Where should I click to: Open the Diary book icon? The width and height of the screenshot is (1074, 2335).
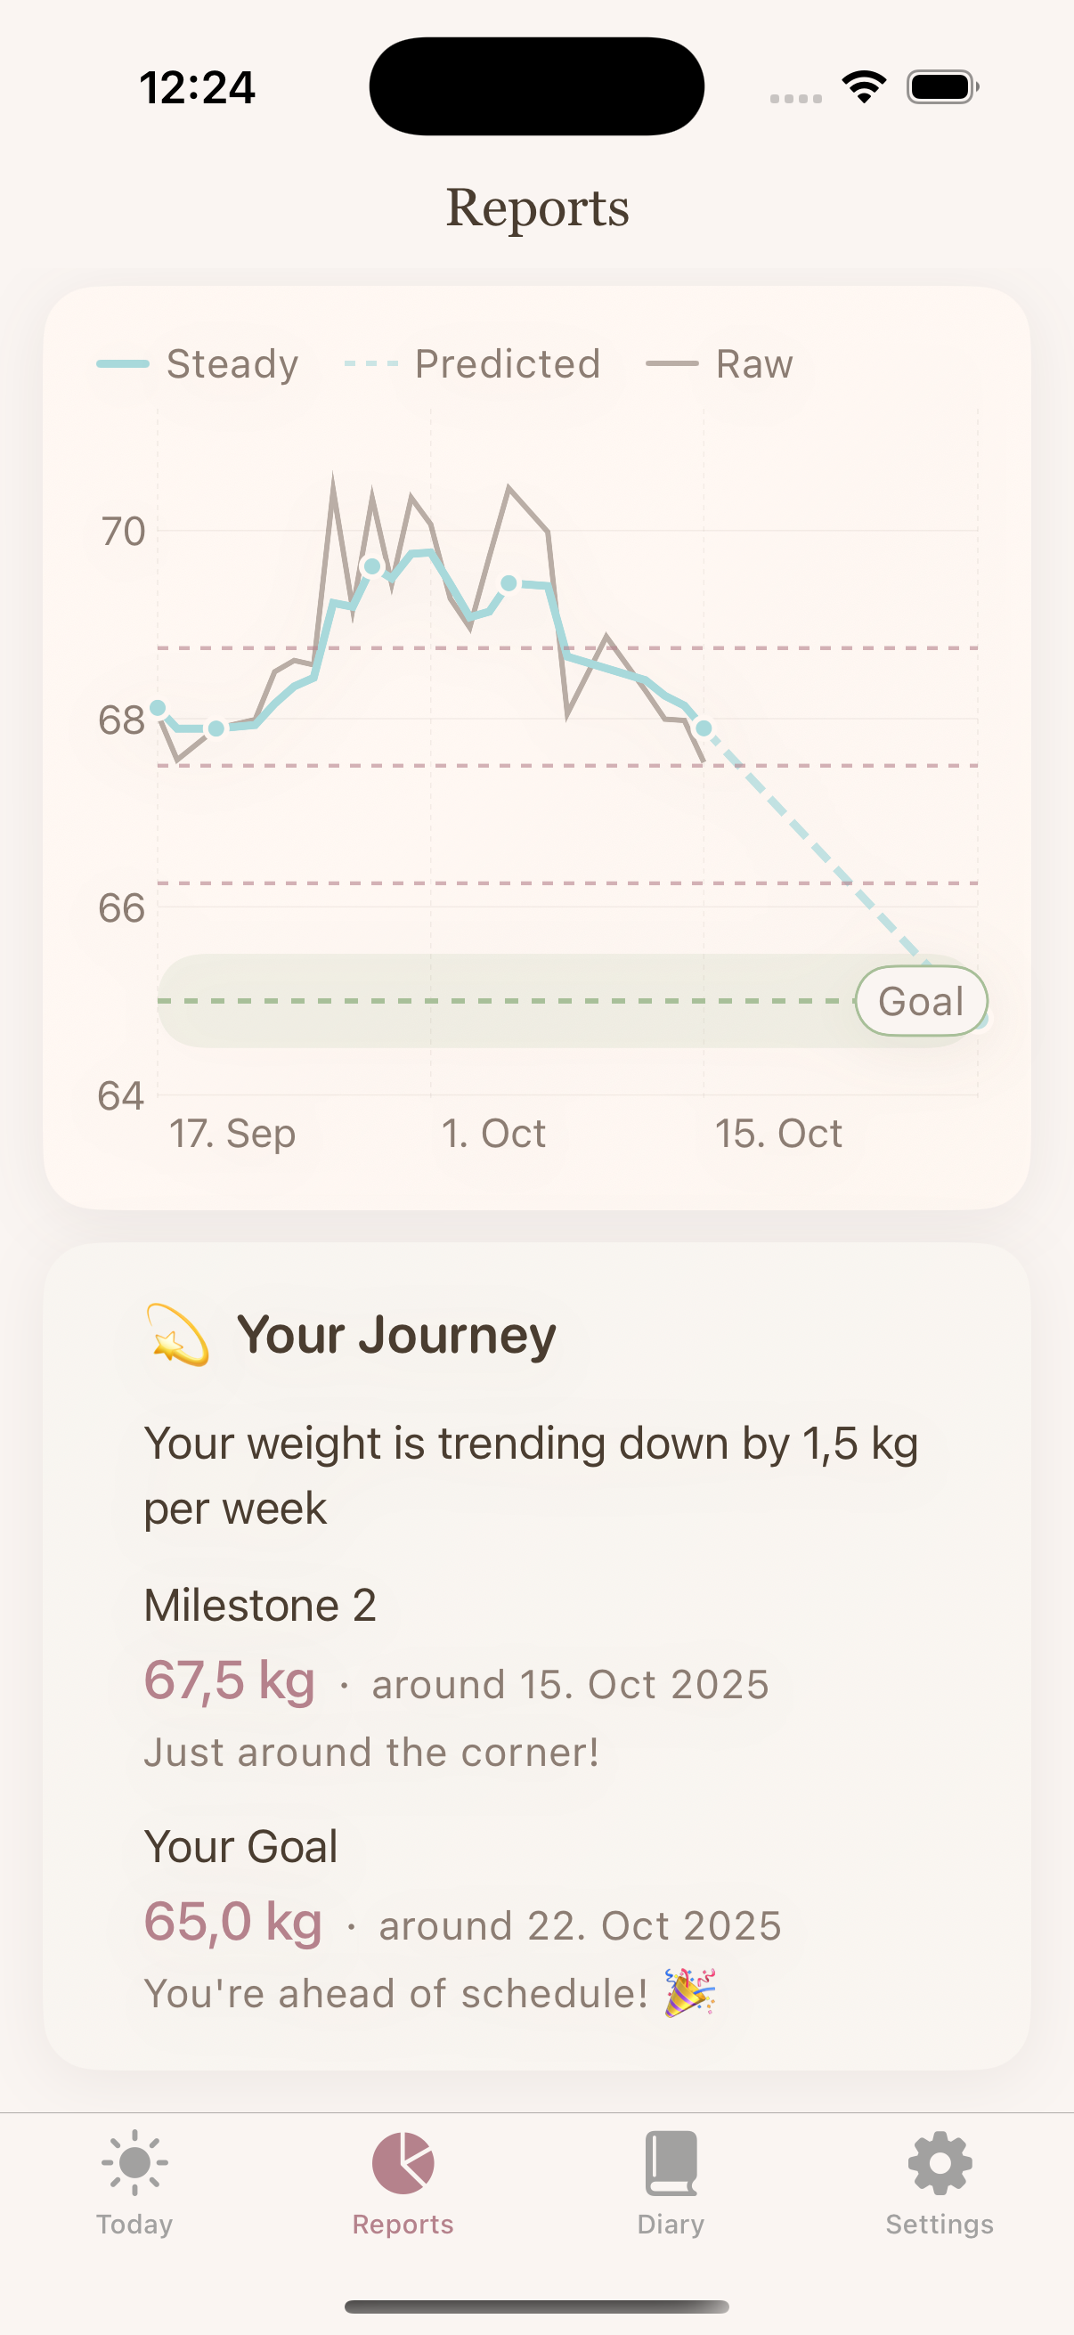pos(671,2163)
